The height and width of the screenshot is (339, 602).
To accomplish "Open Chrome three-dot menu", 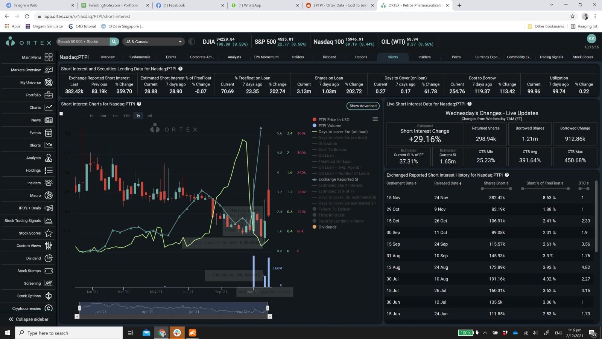I will 595,16.
